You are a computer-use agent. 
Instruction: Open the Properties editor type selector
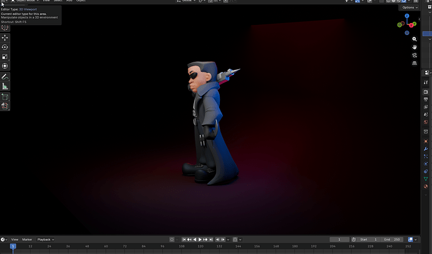coord(428,73)
